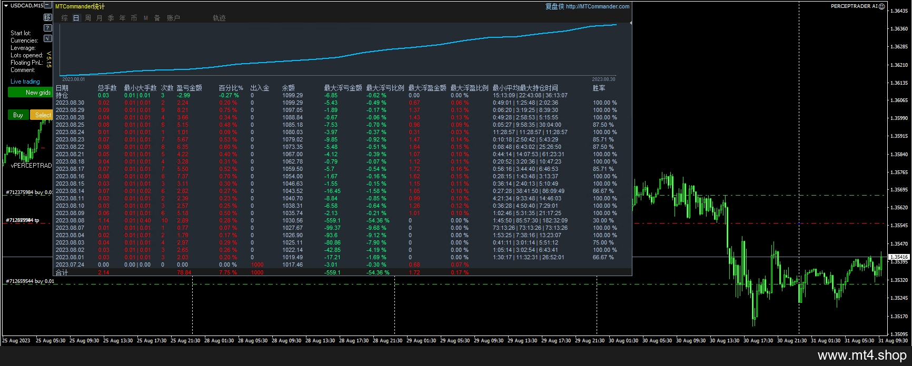Open the 轨迹 track tab

[220, 18]
